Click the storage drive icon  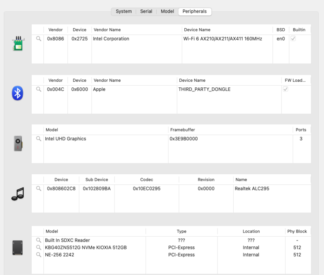click(17, 247)
